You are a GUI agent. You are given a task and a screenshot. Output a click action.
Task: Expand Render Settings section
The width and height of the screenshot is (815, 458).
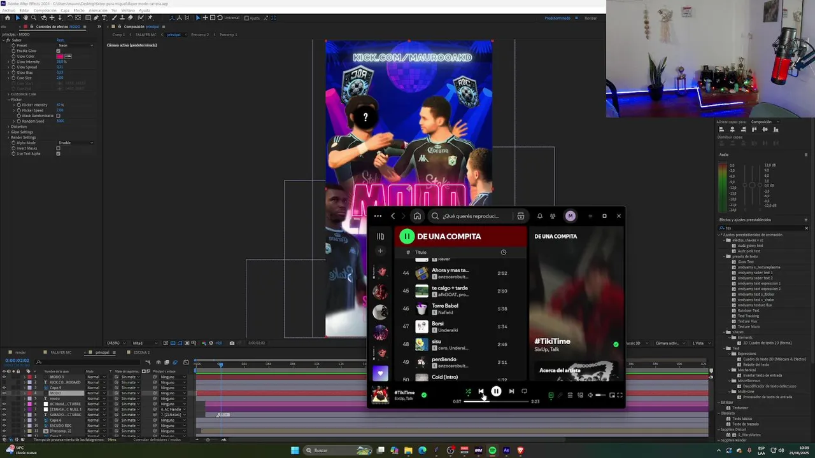pos(8,137)
